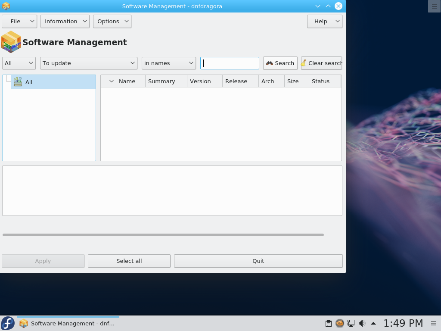441x331 pixels.
Task: Open the wired network tray icon
Action: tap(351, 323)
